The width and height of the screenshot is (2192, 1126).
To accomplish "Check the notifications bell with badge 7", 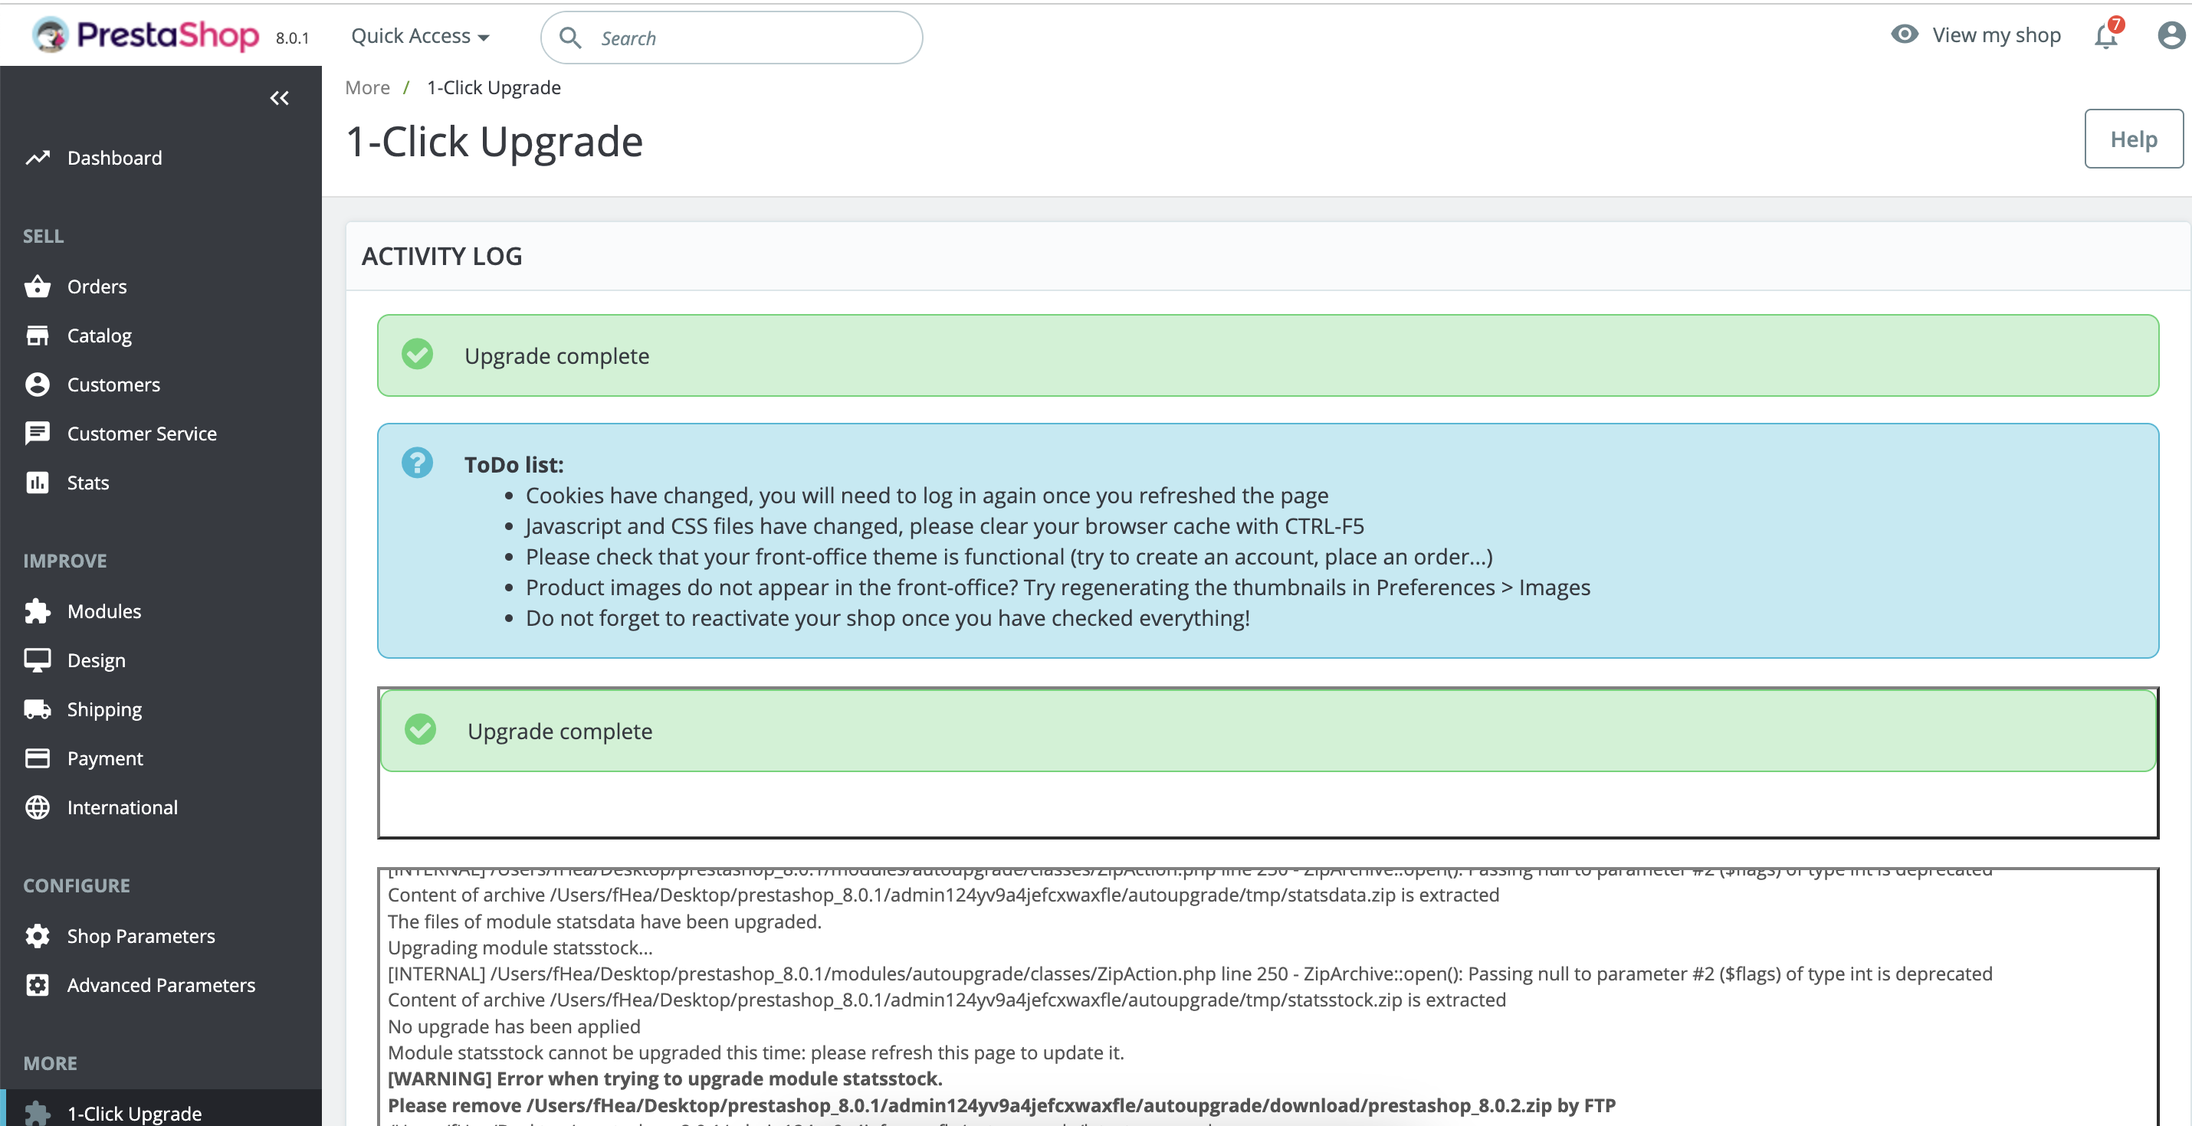I will click(2105, 35).
